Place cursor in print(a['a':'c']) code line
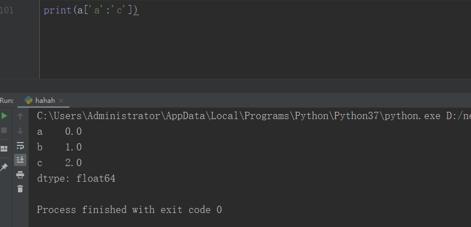 click(x=90, y=10)
